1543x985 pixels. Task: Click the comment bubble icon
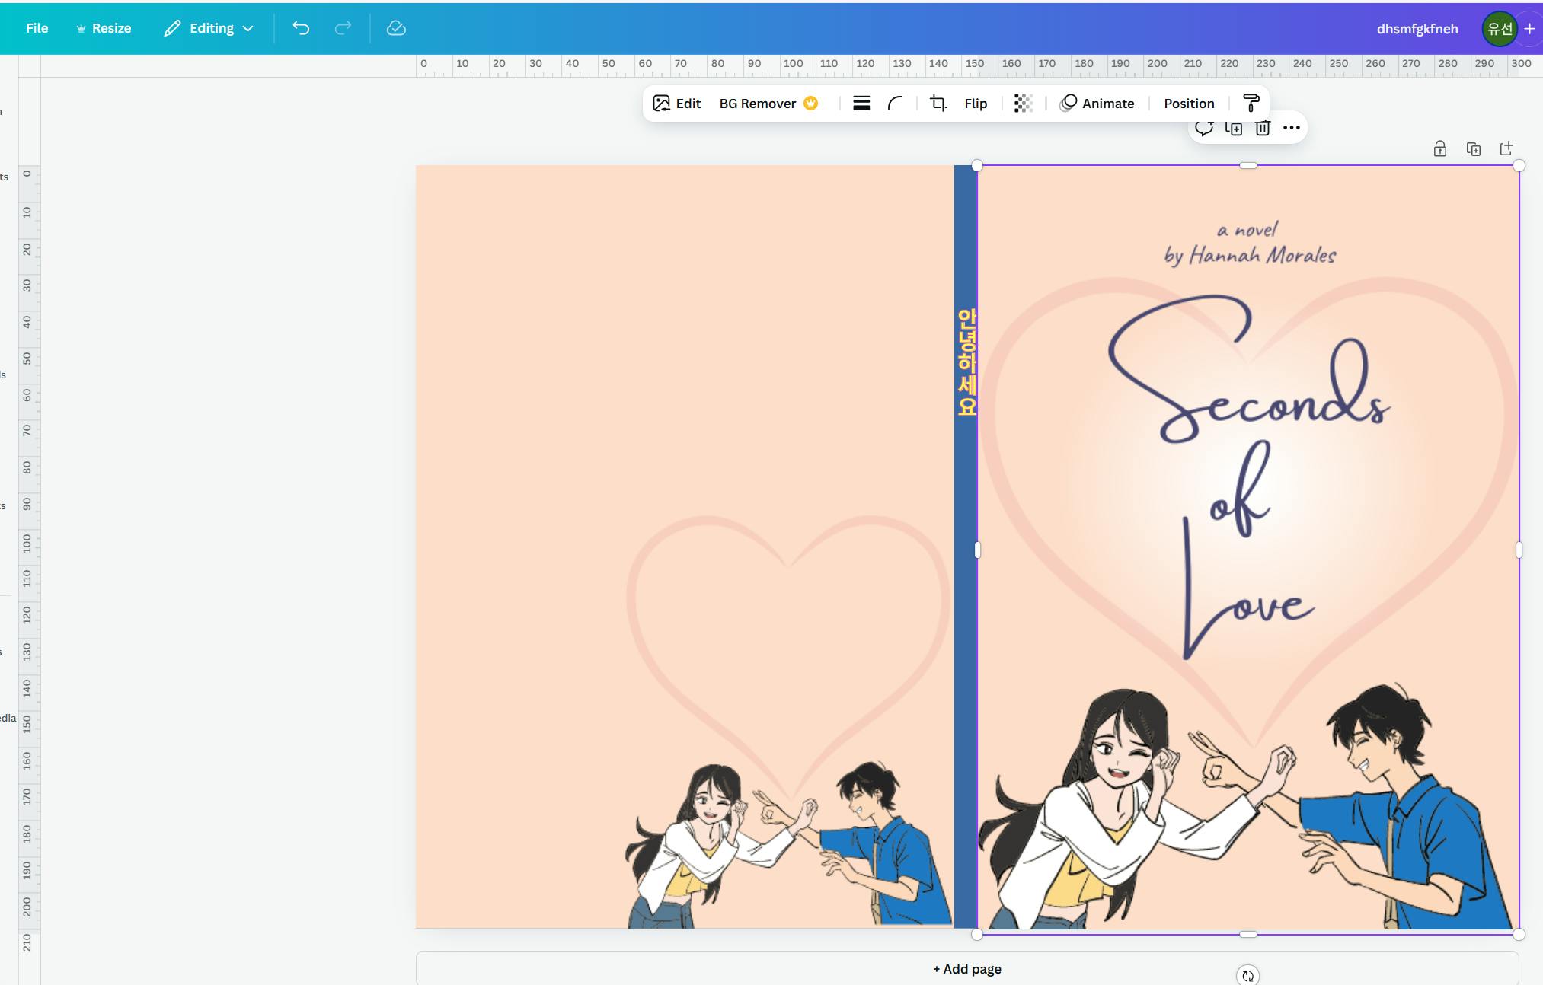[1203, 128]
